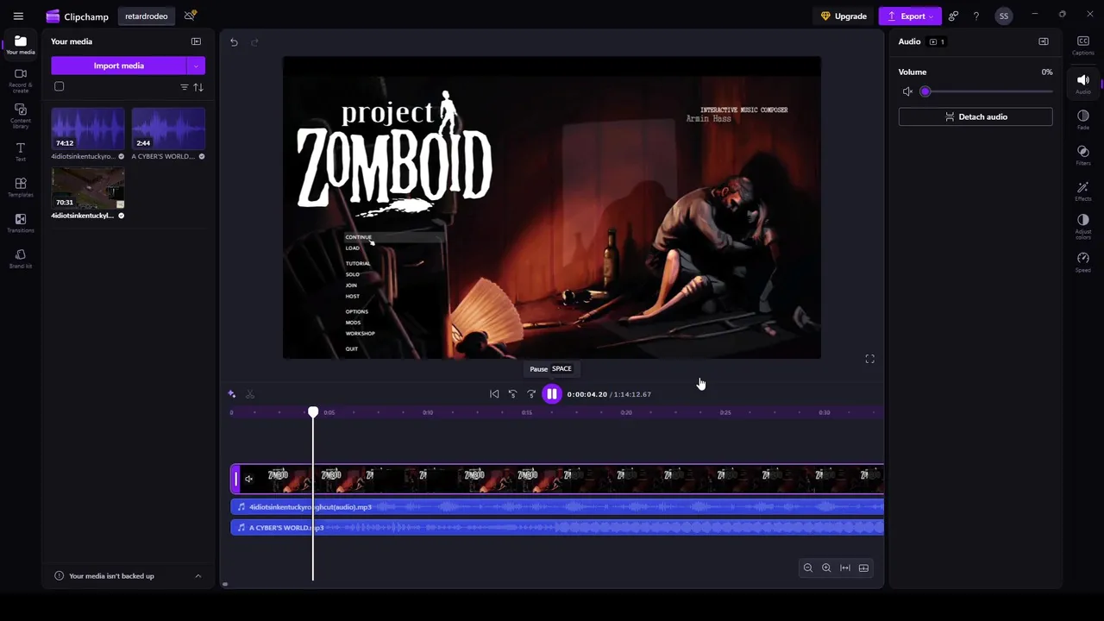Viewport: 1104px width, 621px height.
Task: Select the 74:12 audio media thumbnail
Action: (87, 129)
